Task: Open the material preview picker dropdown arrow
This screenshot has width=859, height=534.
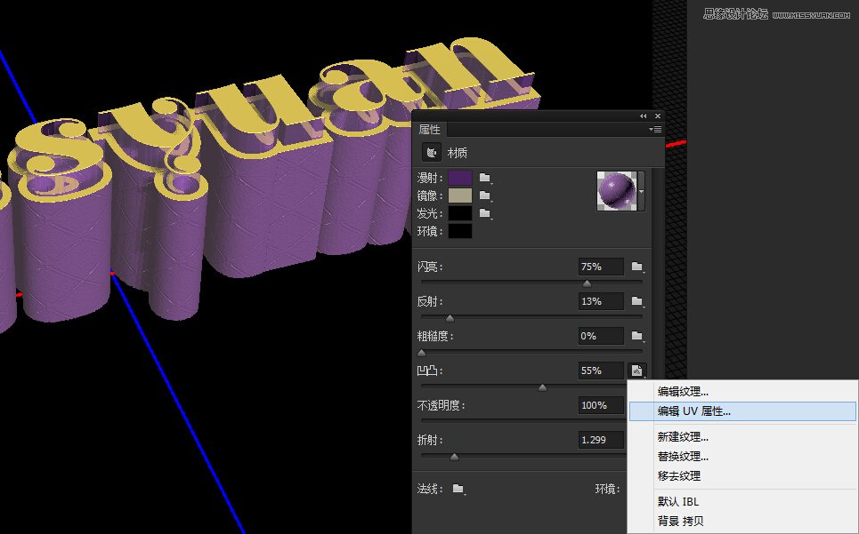Action: pos(642,192)
